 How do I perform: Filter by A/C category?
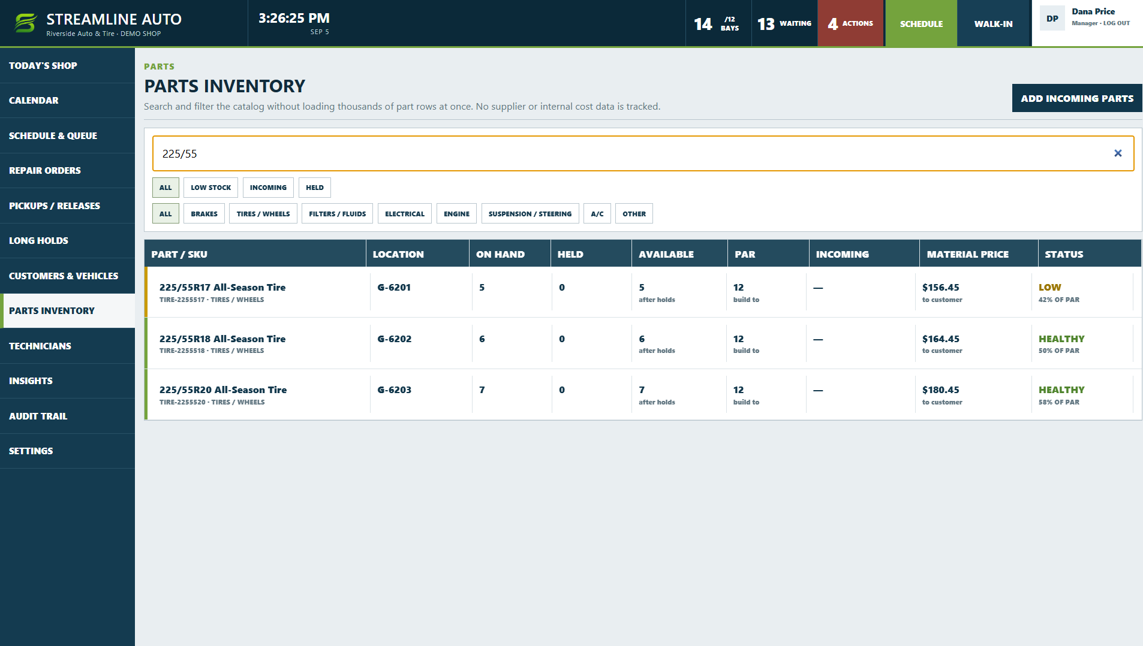point(597,214)
